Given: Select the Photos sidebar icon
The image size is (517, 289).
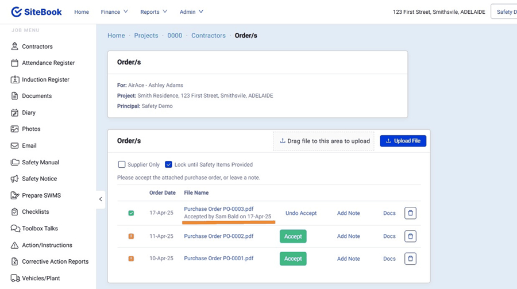Looking at the screenshot, I should [15, 129].
